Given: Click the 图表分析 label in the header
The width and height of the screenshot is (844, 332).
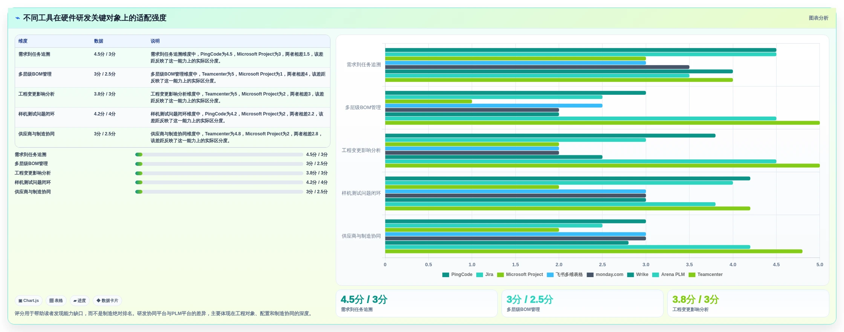Looking at the screenshot, I should click(818, 18).
